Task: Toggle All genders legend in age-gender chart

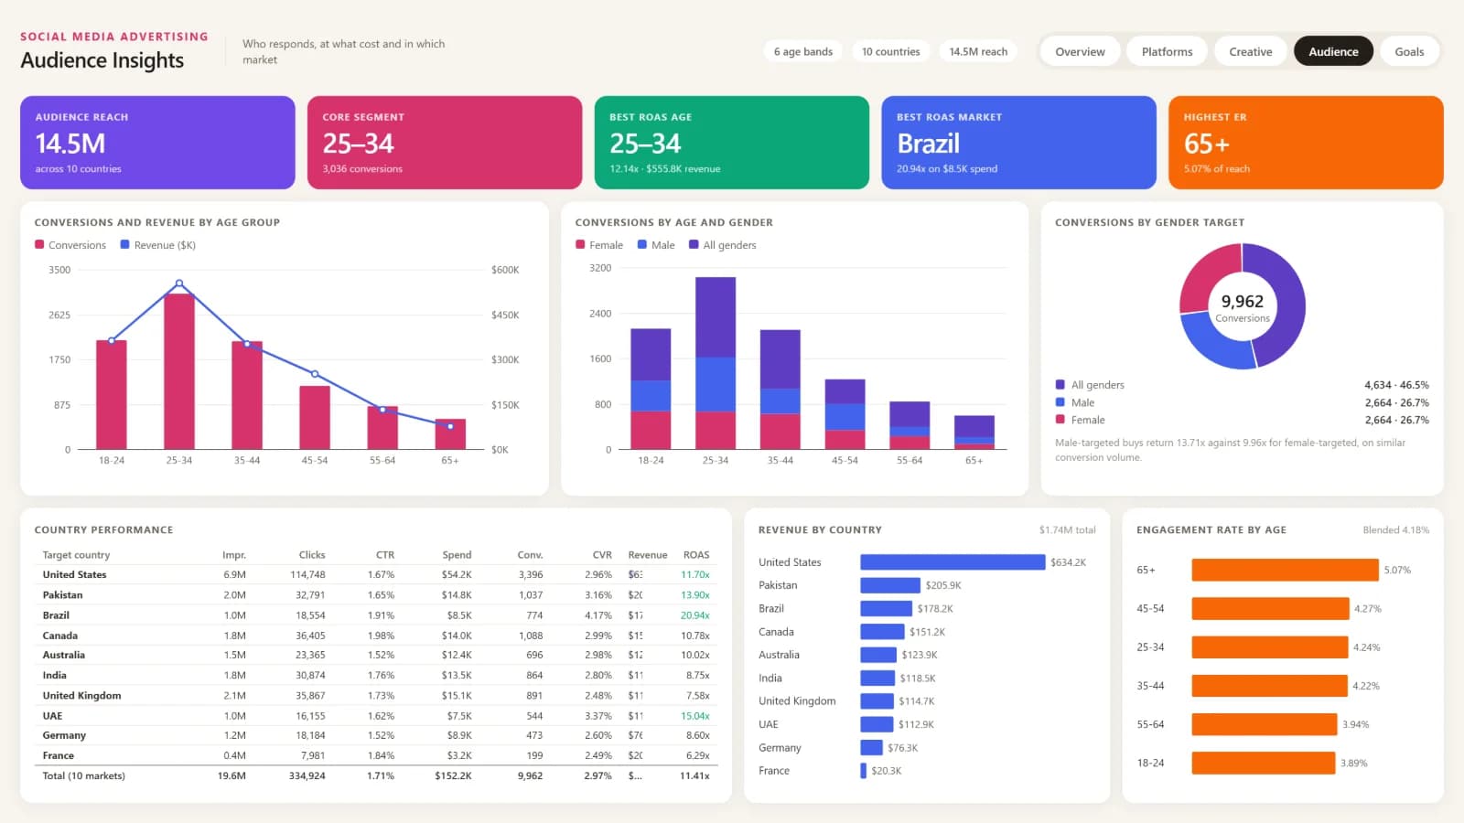Action: [x=723, y=245]
